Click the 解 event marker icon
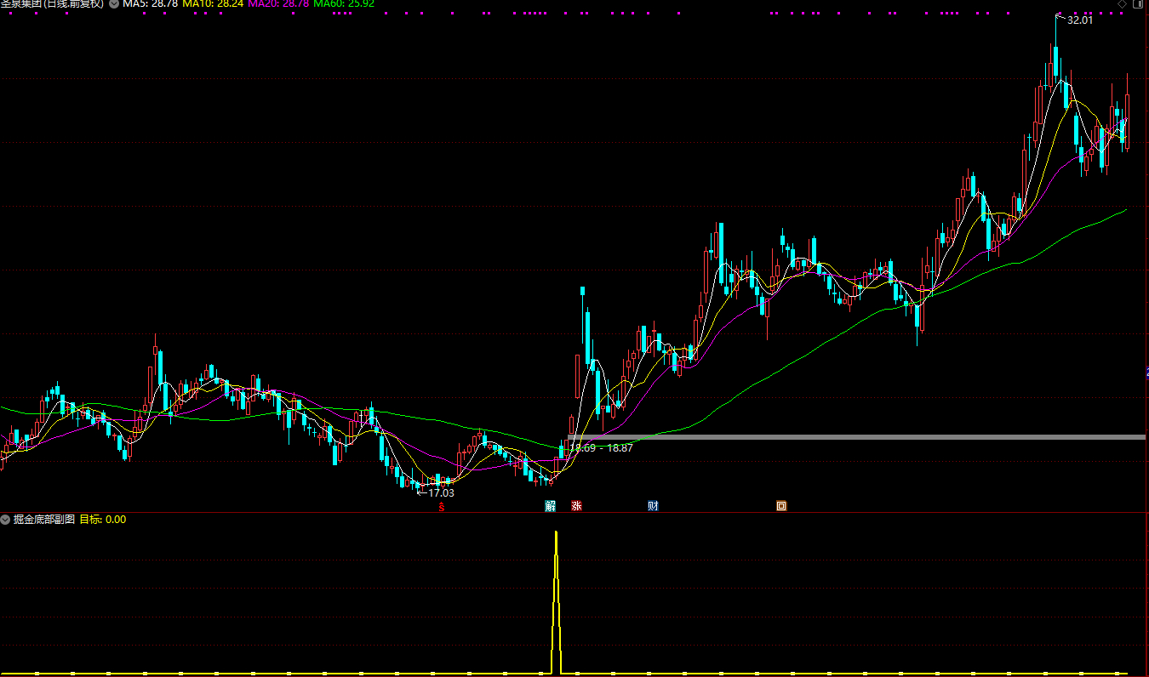 pos(551,506)
